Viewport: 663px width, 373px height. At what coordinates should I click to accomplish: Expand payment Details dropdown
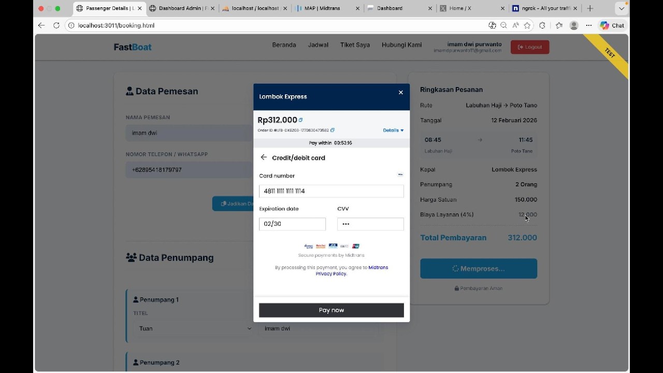pos(393,130)
